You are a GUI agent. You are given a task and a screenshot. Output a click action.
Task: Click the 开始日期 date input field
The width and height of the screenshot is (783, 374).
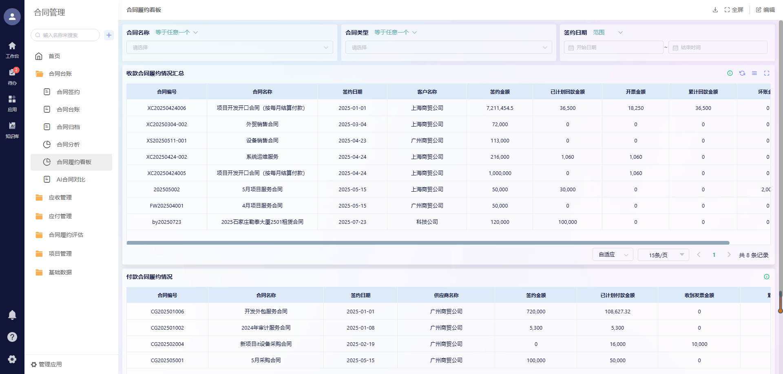coord(614,48)
